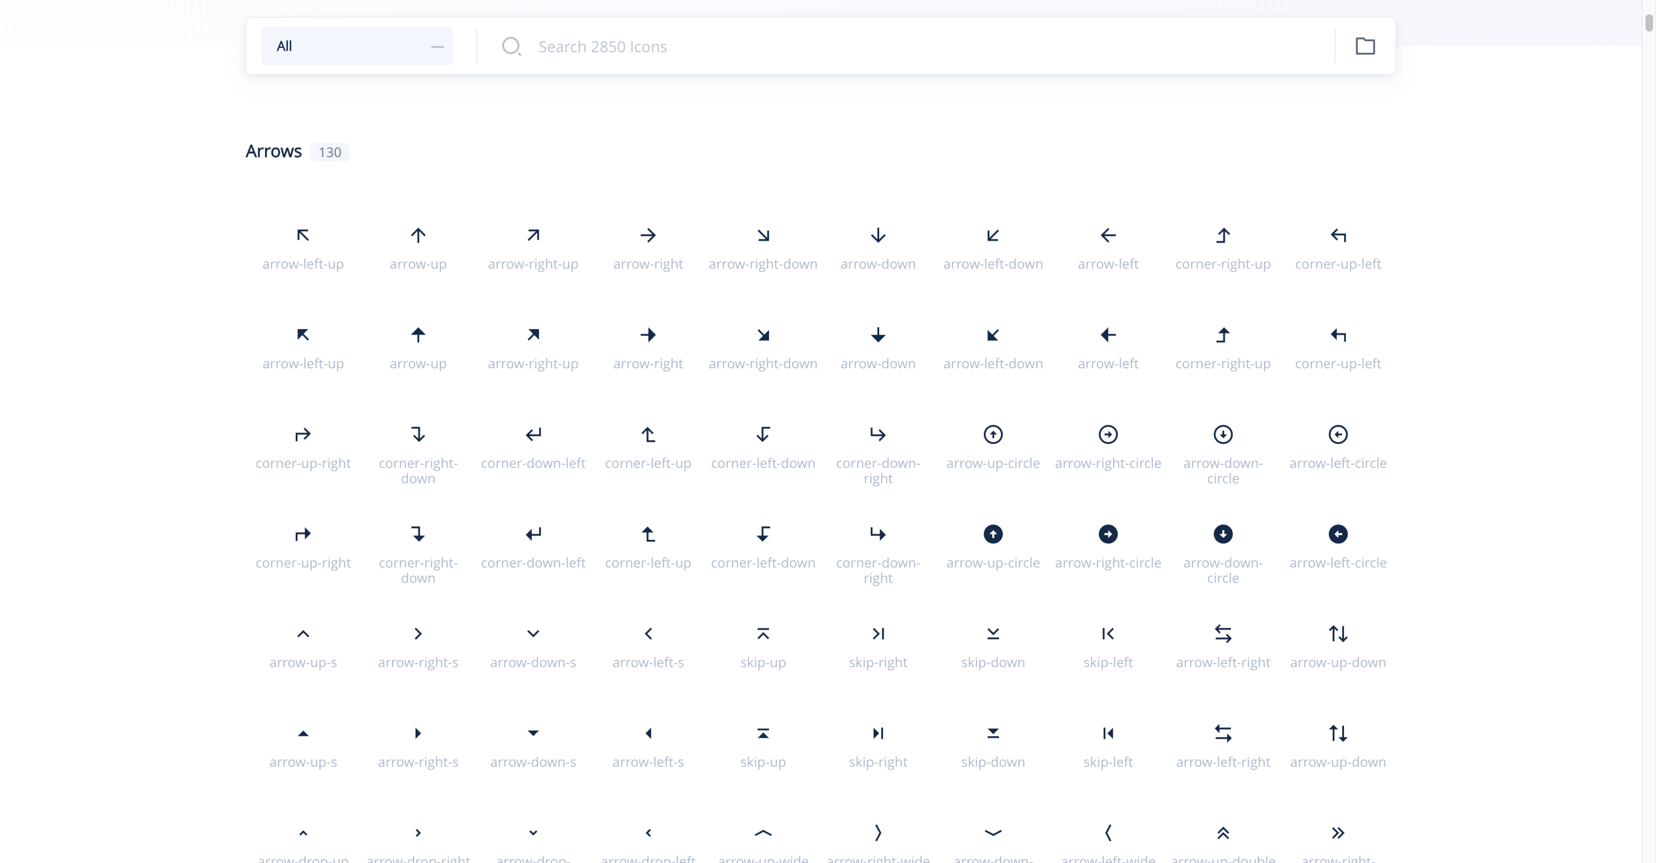Click the outlined arrow-left-right icon

coord(1223,634)
